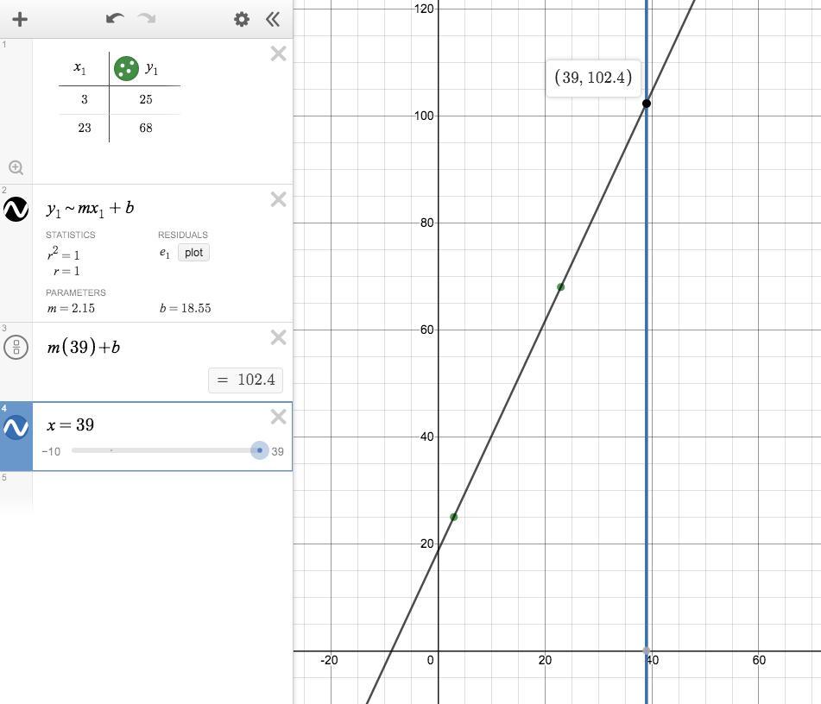Select table cell containing 68

click(x=146, y=128)
